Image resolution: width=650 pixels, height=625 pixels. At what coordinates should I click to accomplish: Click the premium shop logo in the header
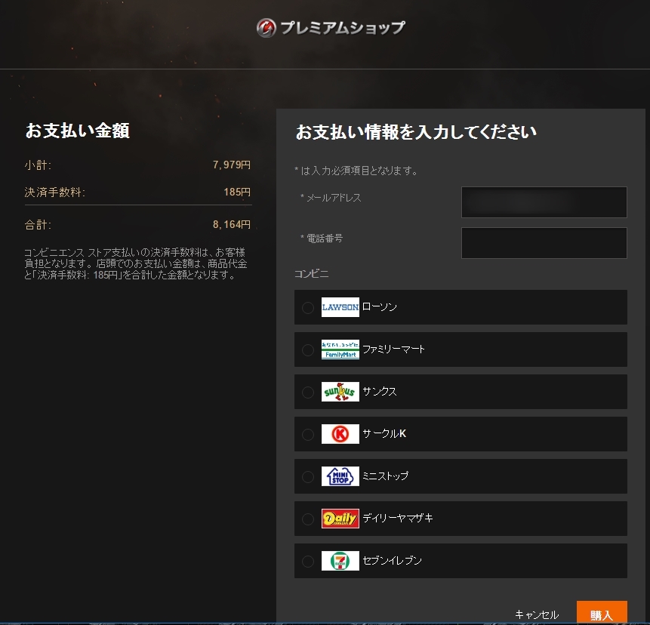point(266,26)
